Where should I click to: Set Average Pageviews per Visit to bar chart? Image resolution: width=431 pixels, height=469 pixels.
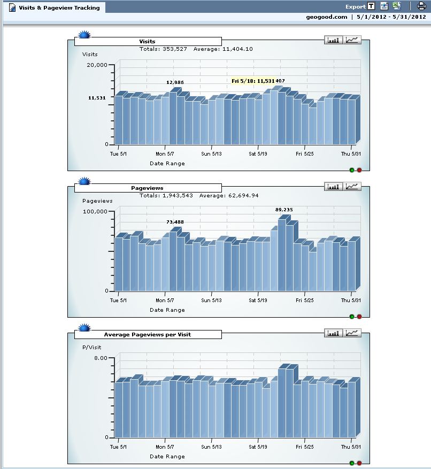334,333
